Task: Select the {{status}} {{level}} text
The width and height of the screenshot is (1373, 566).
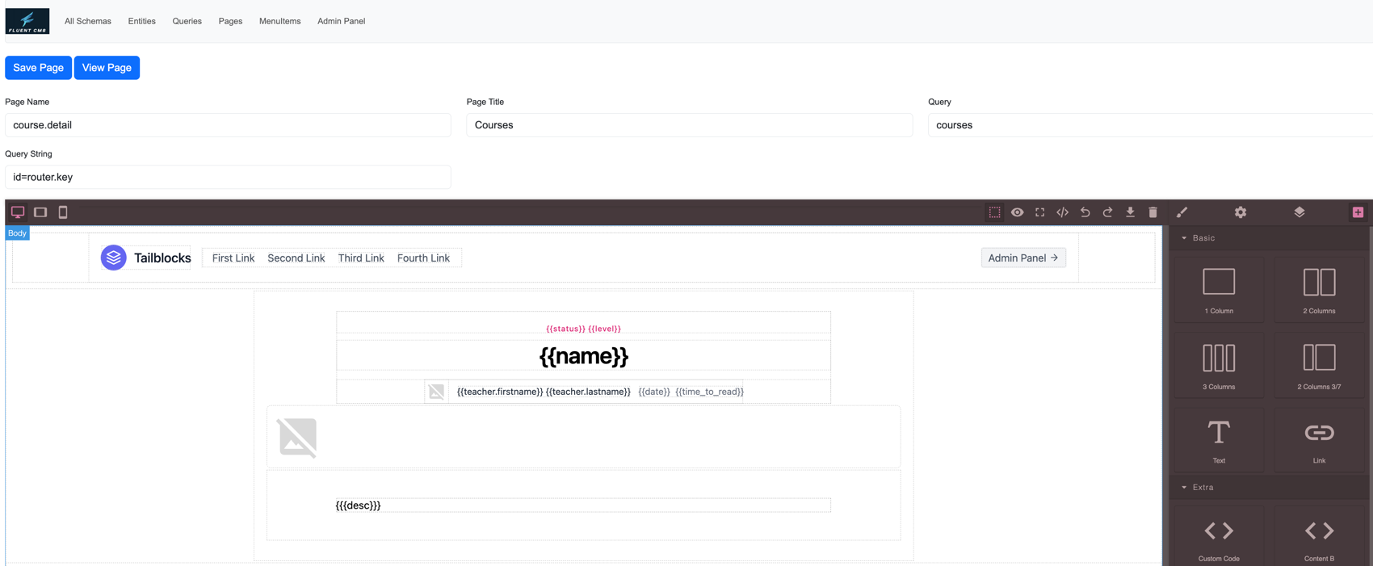Action: tap(583, 329)
